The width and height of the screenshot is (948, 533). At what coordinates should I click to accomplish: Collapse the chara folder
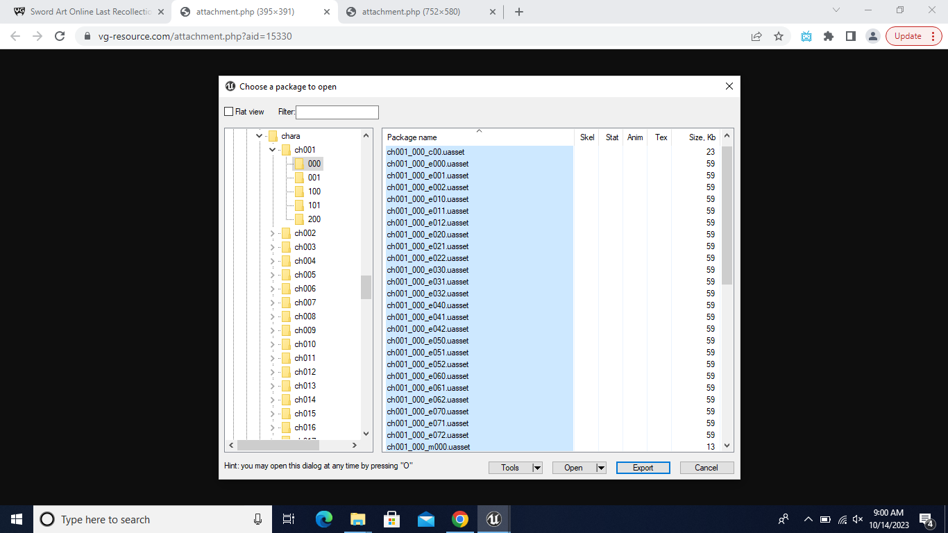pos(260,136)
